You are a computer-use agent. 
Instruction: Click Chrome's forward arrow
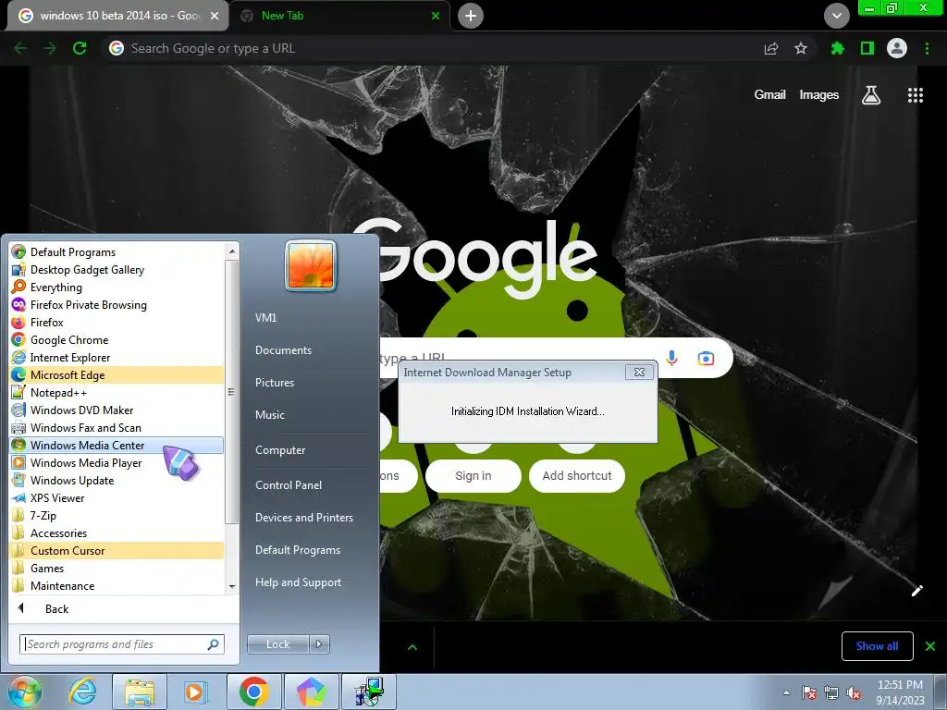tap(50, 48)
